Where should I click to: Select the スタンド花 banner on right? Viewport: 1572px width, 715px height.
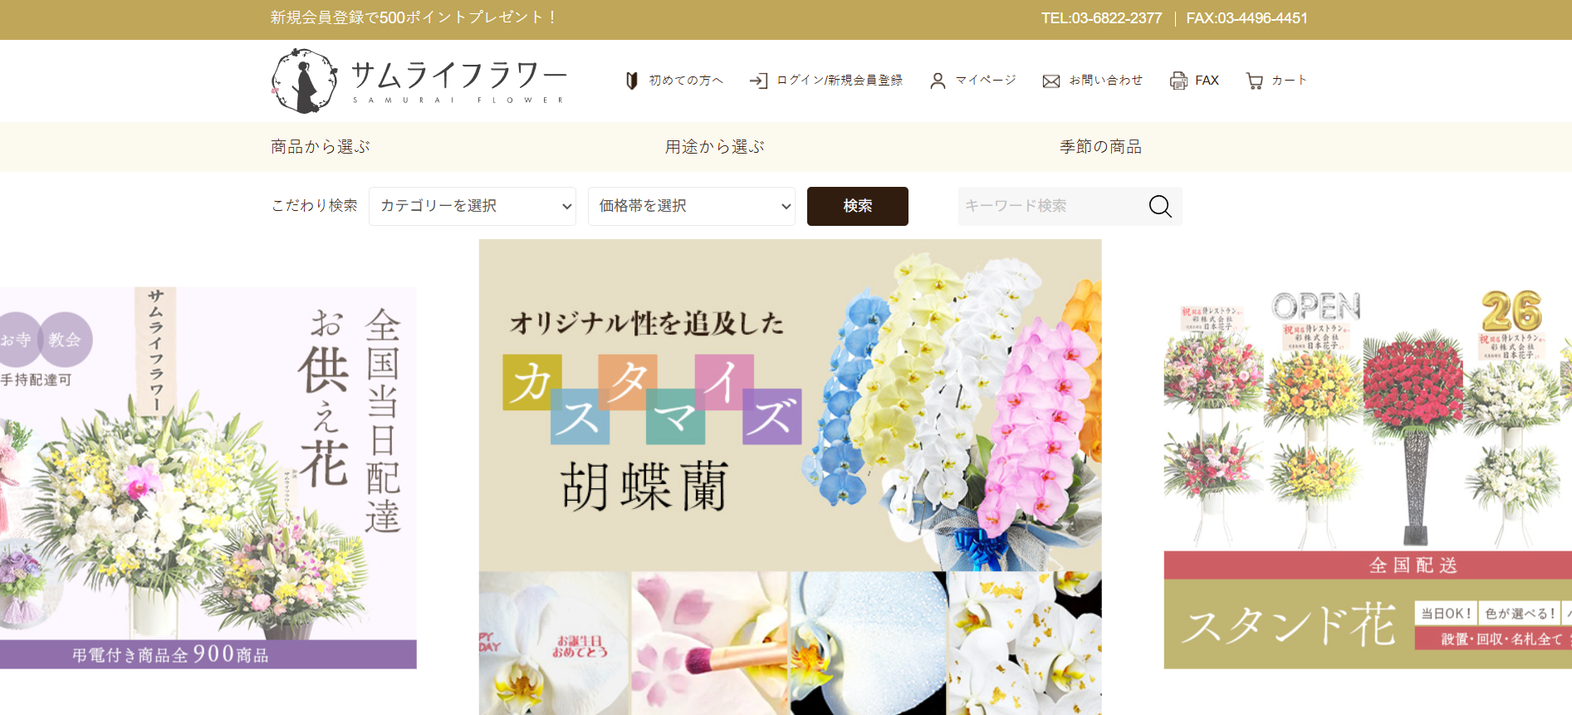(1368, 477)
